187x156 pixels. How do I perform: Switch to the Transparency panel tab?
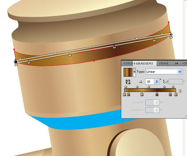pos(163,64)
